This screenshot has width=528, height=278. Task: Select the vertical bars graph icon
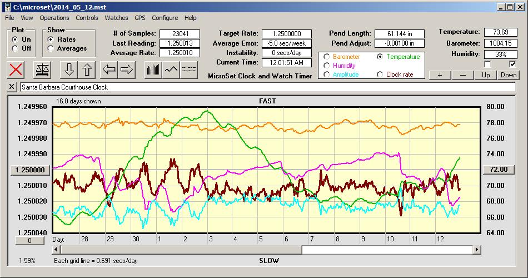pos(153,69)
